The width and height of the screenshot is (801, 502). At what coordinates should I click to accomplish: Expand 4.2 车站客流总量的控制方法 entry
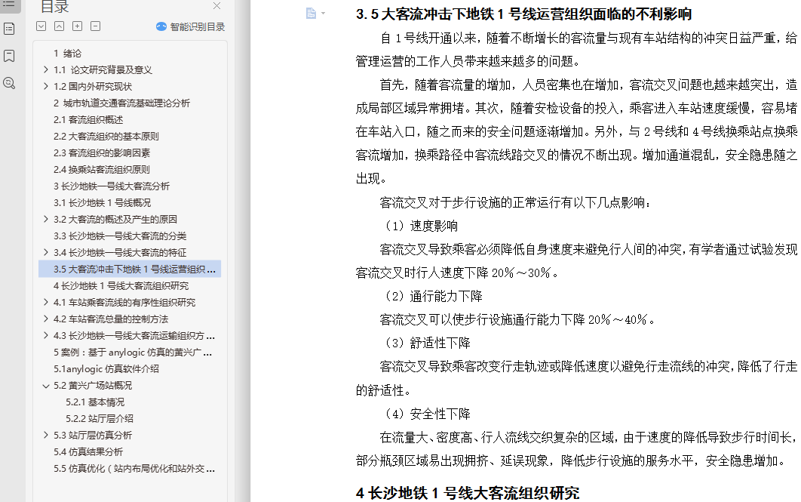pos(46,319)
